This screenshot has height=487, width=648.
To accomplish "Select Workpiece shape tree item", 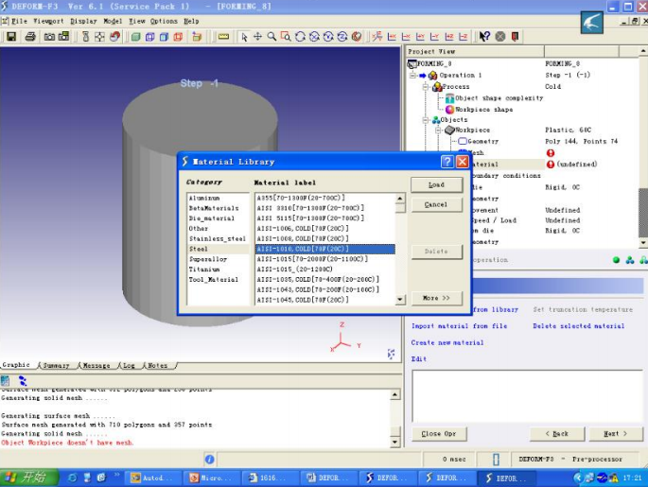I will (x=483, y=110).
